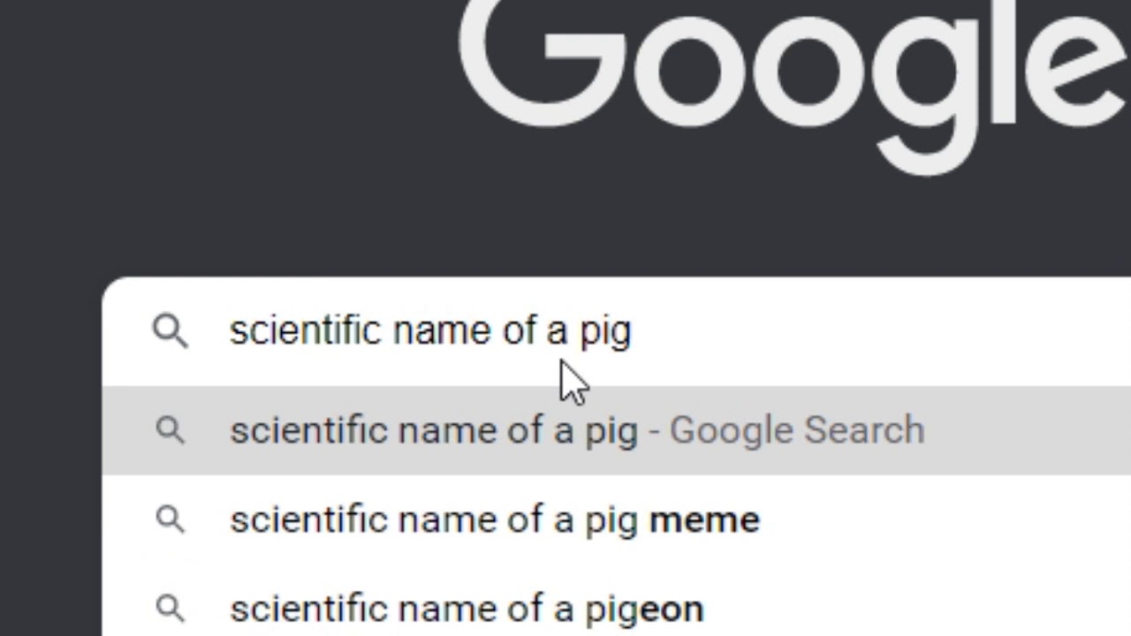1131x636 pixels.
Task: Click the word 'scientific' in the search input
Action: point(305,330)
